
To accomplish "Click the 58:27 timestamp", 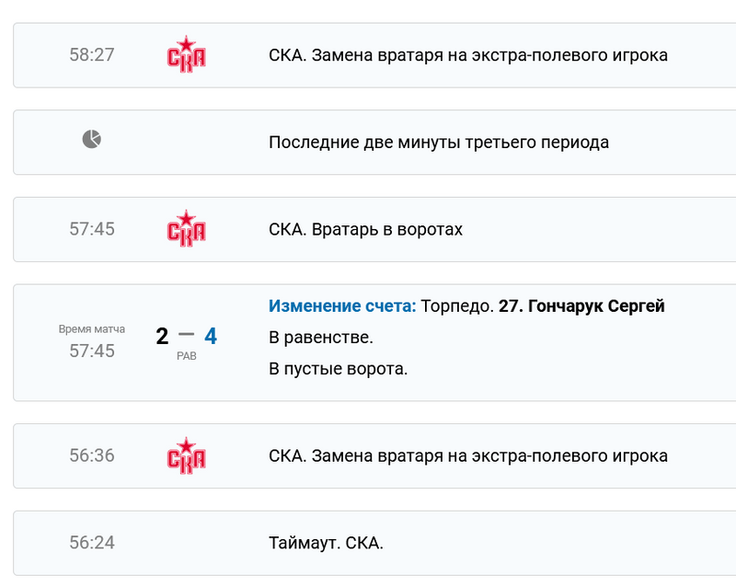I will click(x=92, y=55).
